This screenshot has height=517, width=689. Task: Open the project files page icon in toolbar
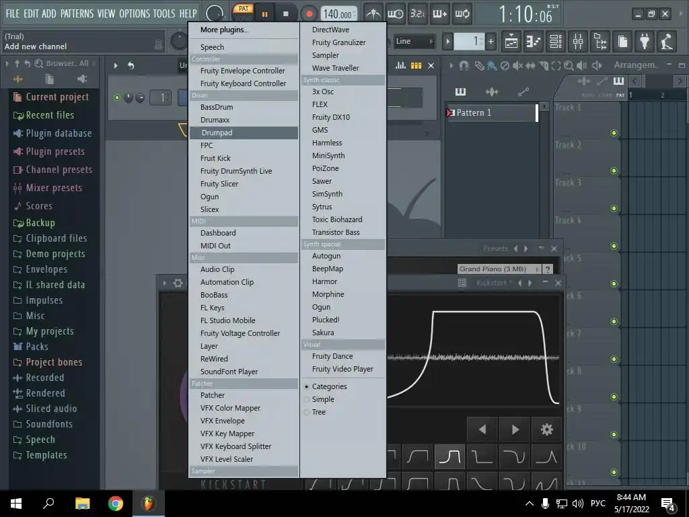622,42
